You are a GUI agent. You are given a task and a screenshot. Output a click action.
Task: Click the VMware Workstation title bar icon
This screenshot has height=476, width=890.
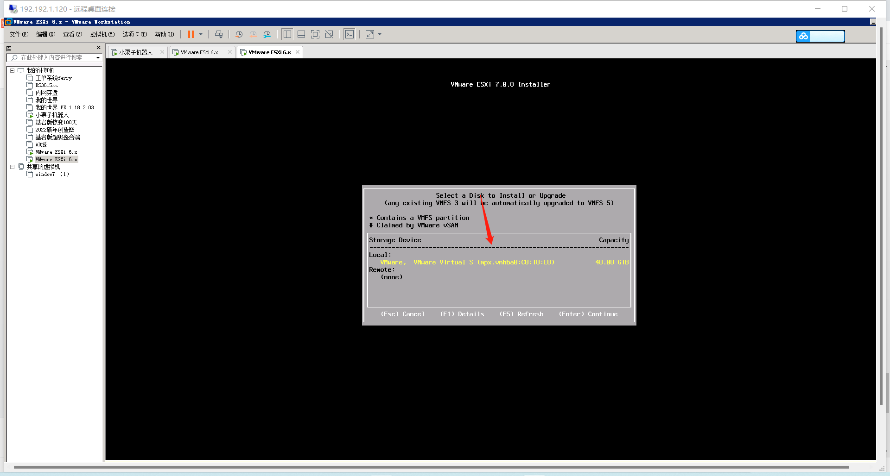pos(8,22)
